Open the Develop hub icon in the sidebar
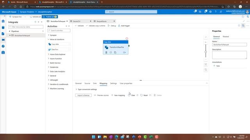This screenshot has width=250, height=140. (x=3, y=34)
